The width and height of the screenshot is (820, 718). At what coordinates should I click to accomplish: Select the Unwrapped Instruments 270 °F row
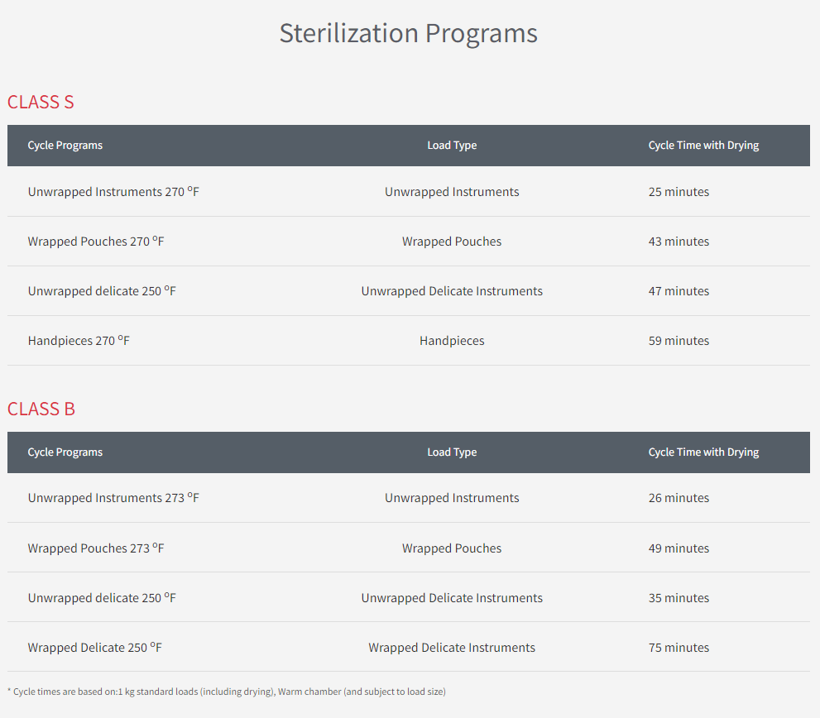[x=113, y=192]
